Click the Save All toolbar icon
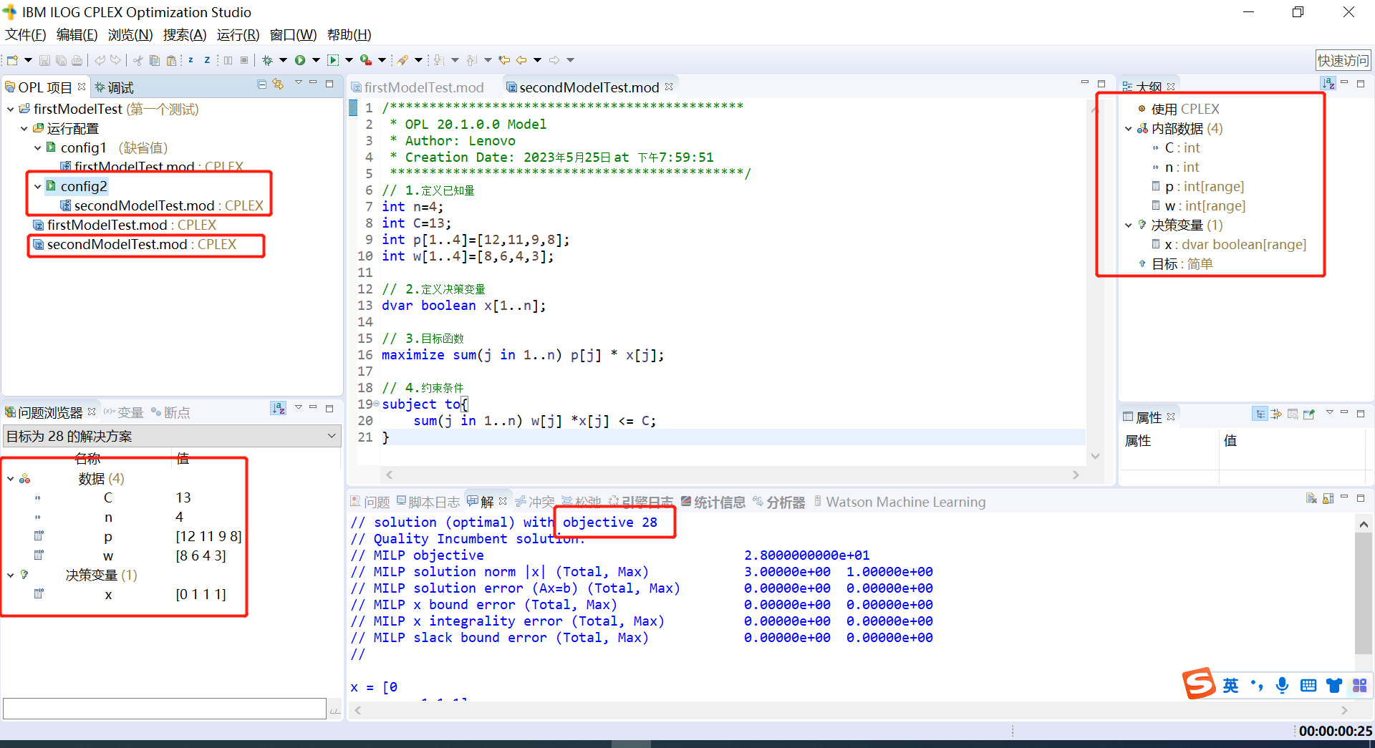Viewport: 1375px width, 748px height. pyautogui.click(x=62, y=60)
